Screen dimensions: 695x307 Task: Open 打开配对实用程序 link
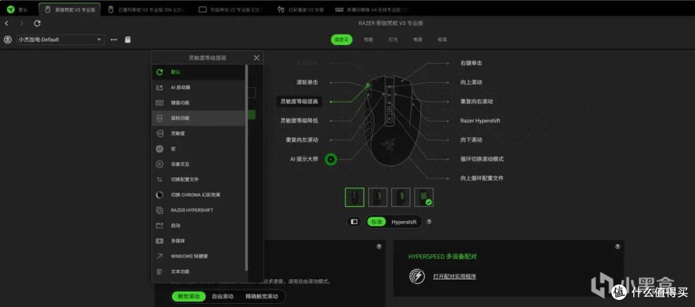pyautogui.click(x=454, y=276)
